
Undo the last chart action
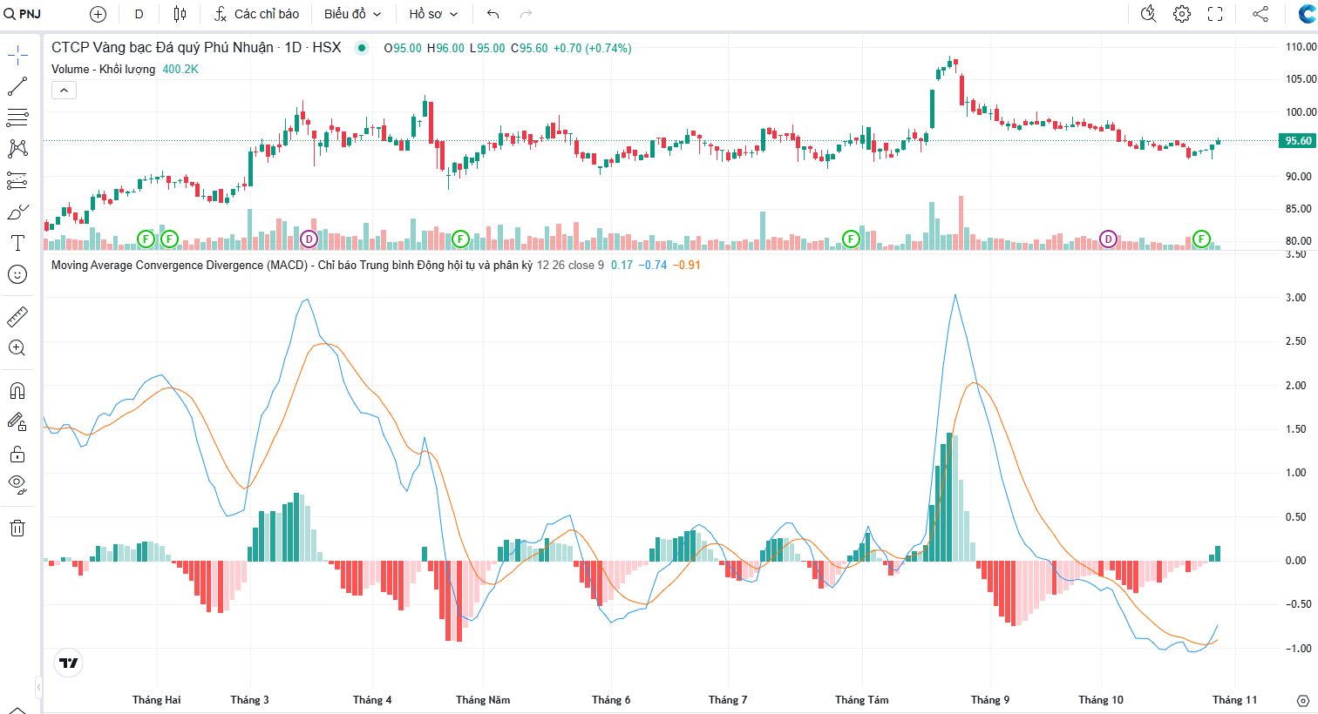pos(493,14)
